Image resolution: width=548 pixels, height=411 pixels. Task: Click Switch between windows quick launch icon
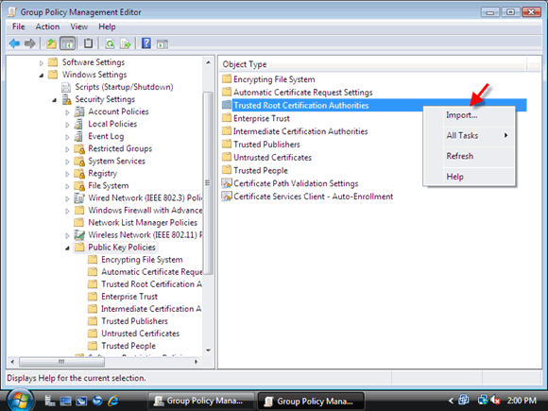(81, 401)
